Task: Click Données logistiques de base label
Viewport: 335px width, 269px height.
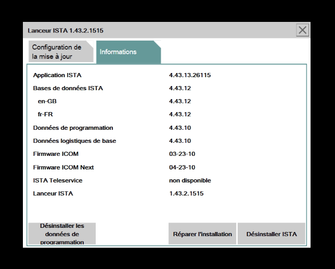Action: pos(74,141)
